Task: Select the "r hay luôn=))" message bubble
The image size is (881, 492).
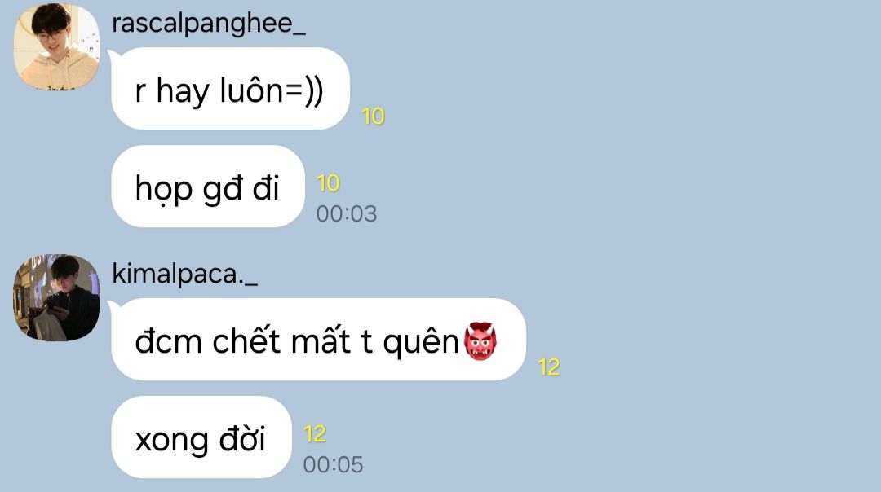Action: pos(230,89)
